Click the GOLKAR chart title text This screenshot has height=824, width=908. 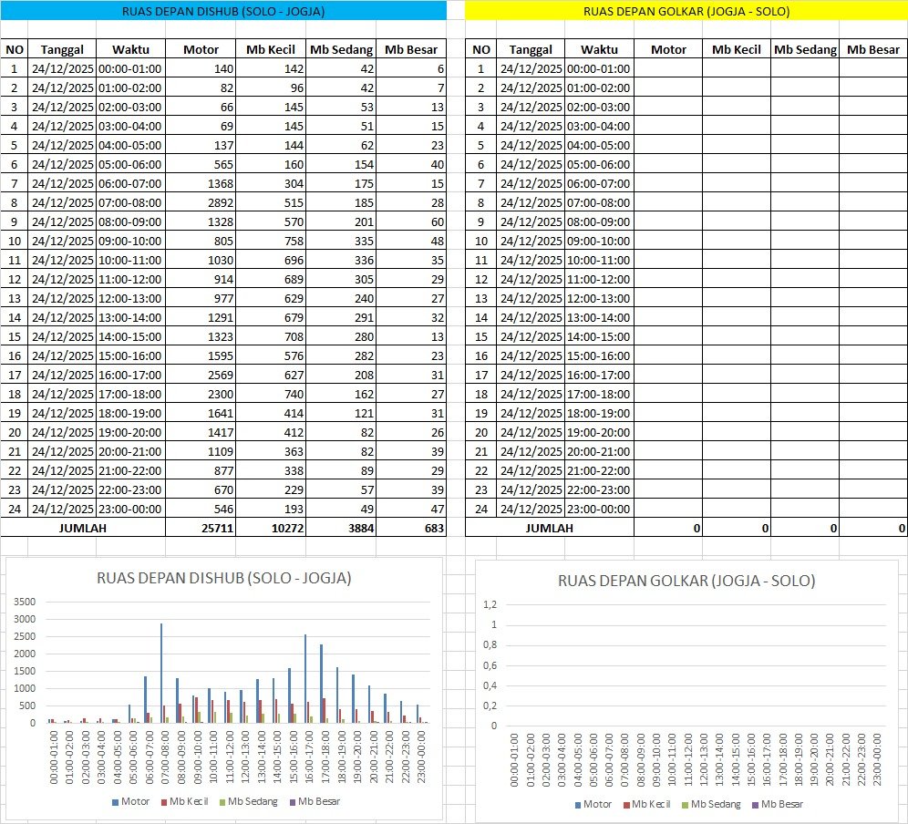pos(686,581)
